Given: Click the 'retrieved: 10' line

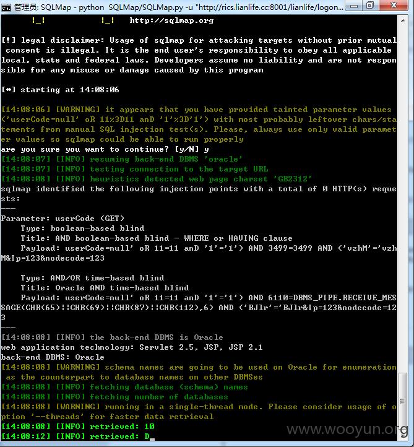Looking at the screenshot, I should click(x=78, y=427).
